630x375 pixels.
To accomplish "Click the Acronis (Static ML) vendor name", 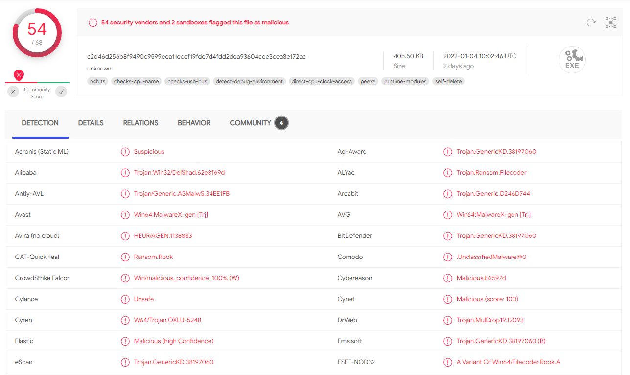I will (x=42, y=152).
